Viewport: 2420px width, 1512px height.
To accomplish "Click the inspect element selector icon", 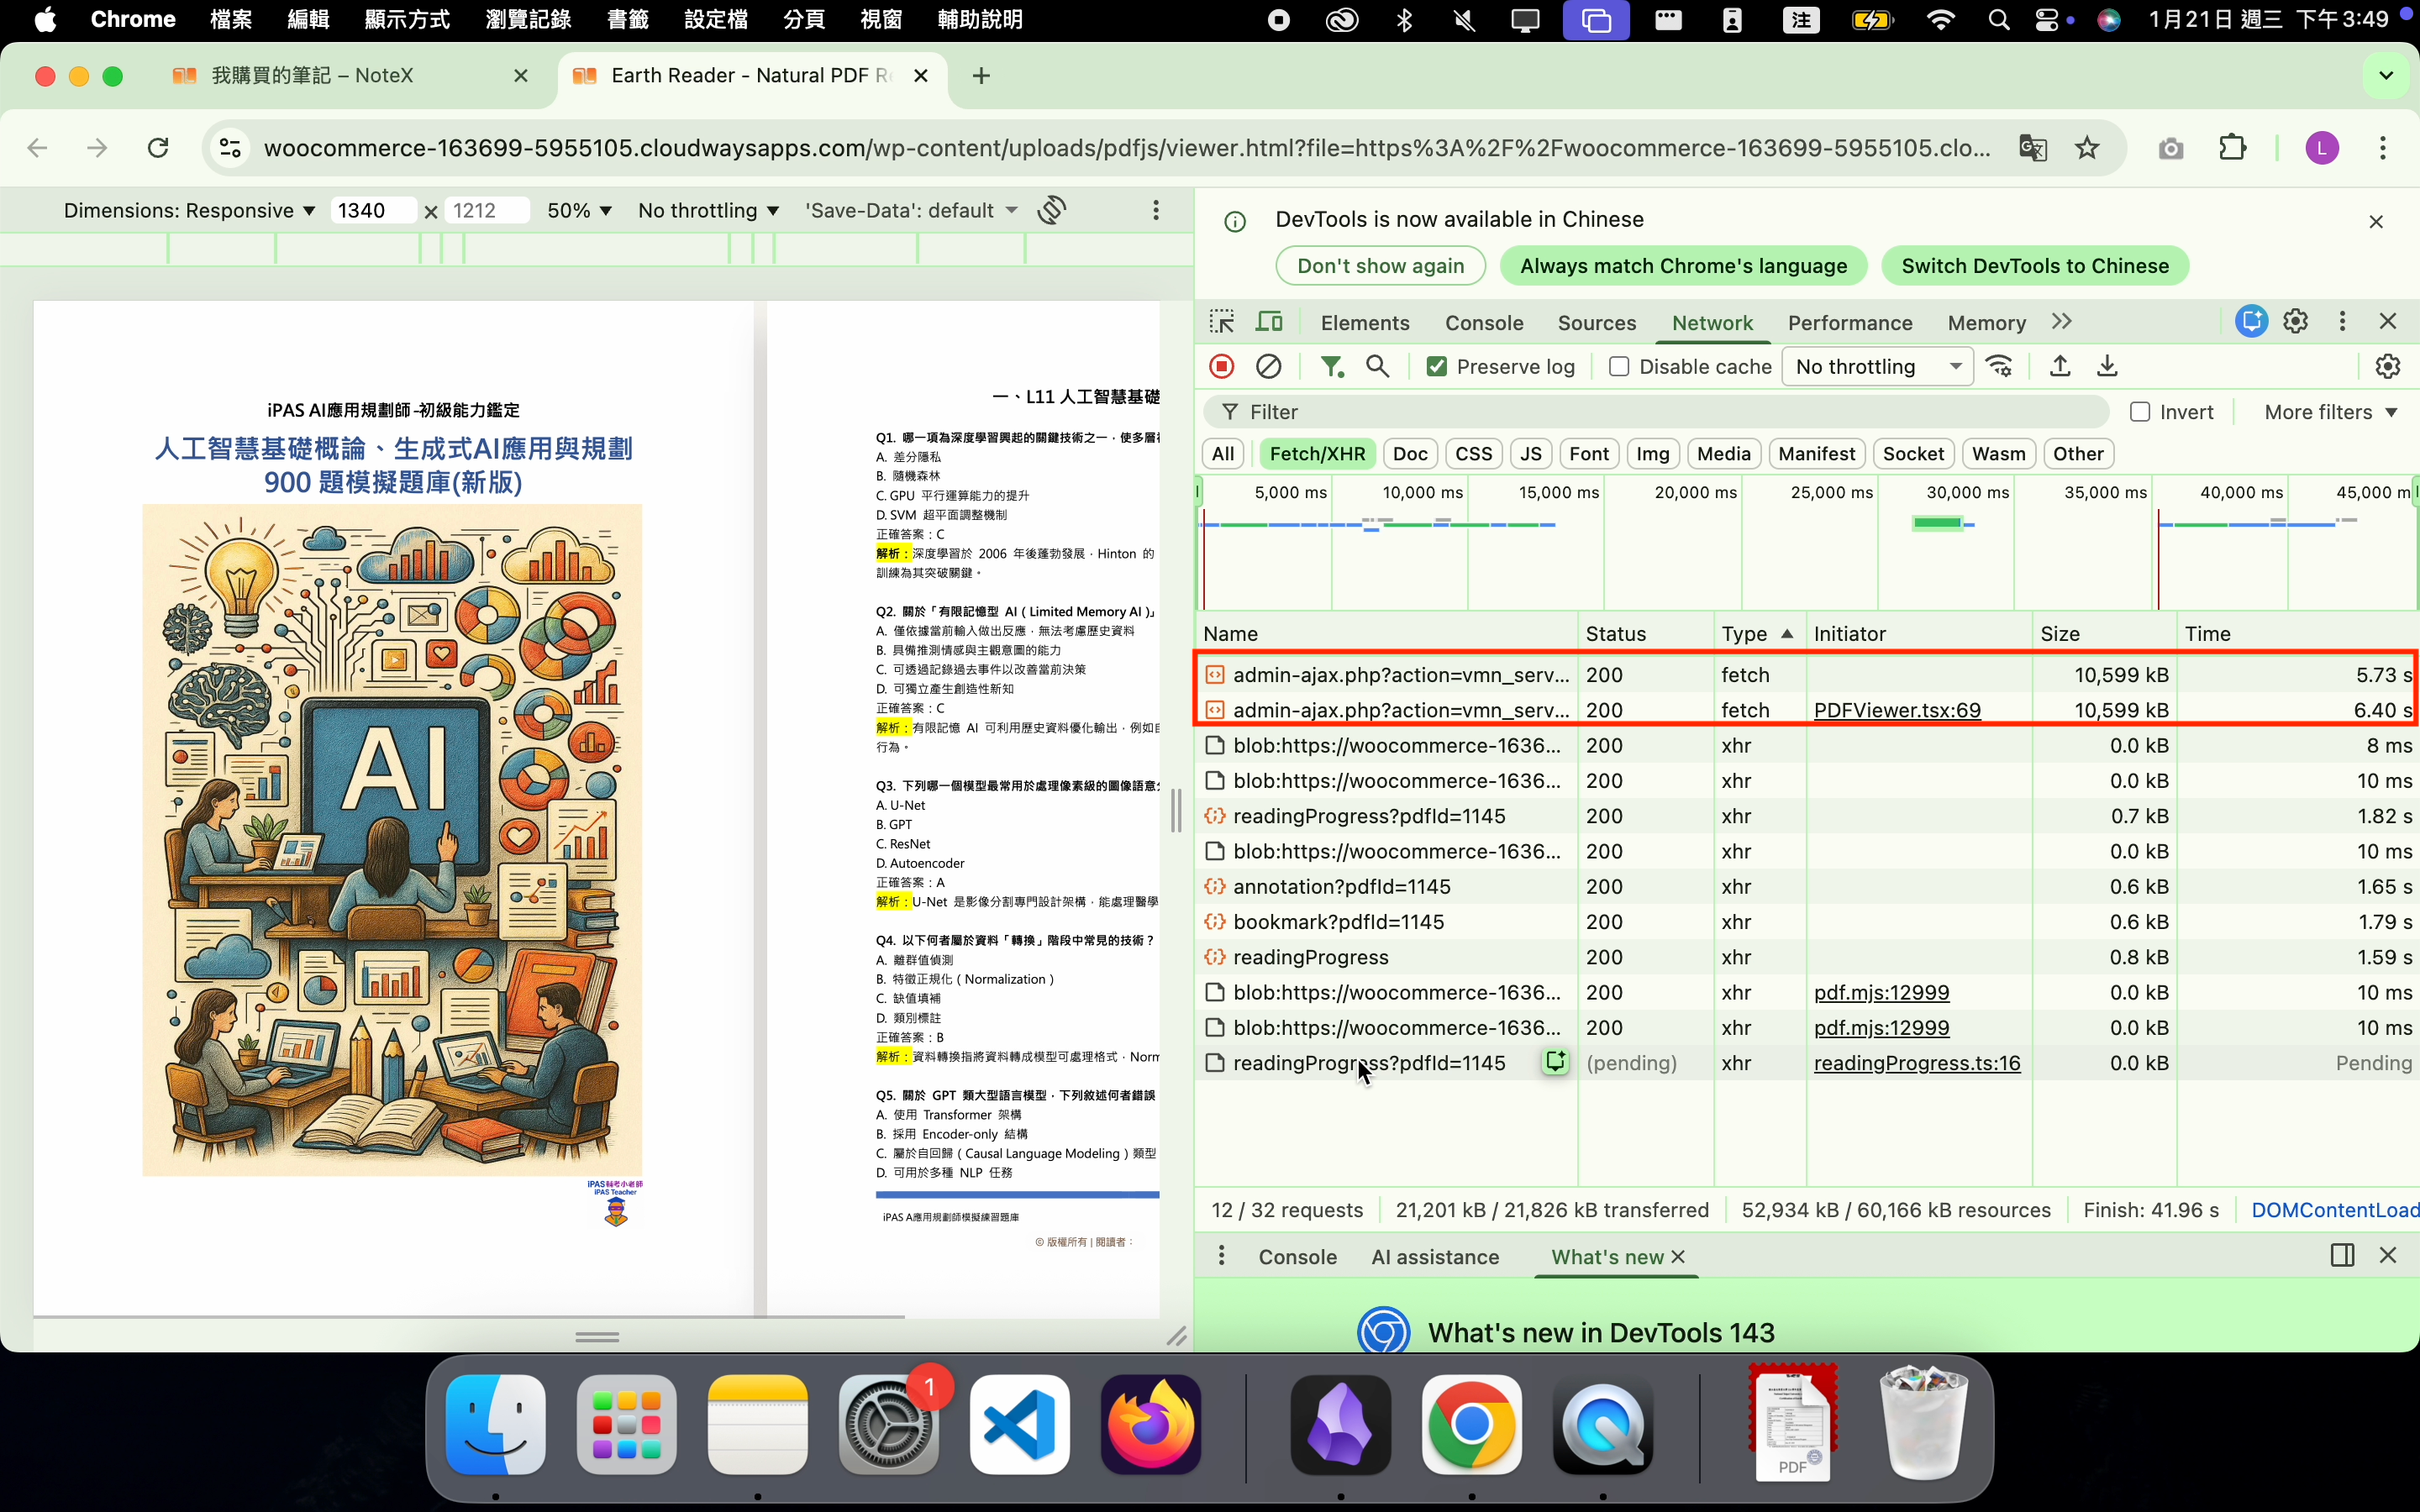I will [1222, 322].
